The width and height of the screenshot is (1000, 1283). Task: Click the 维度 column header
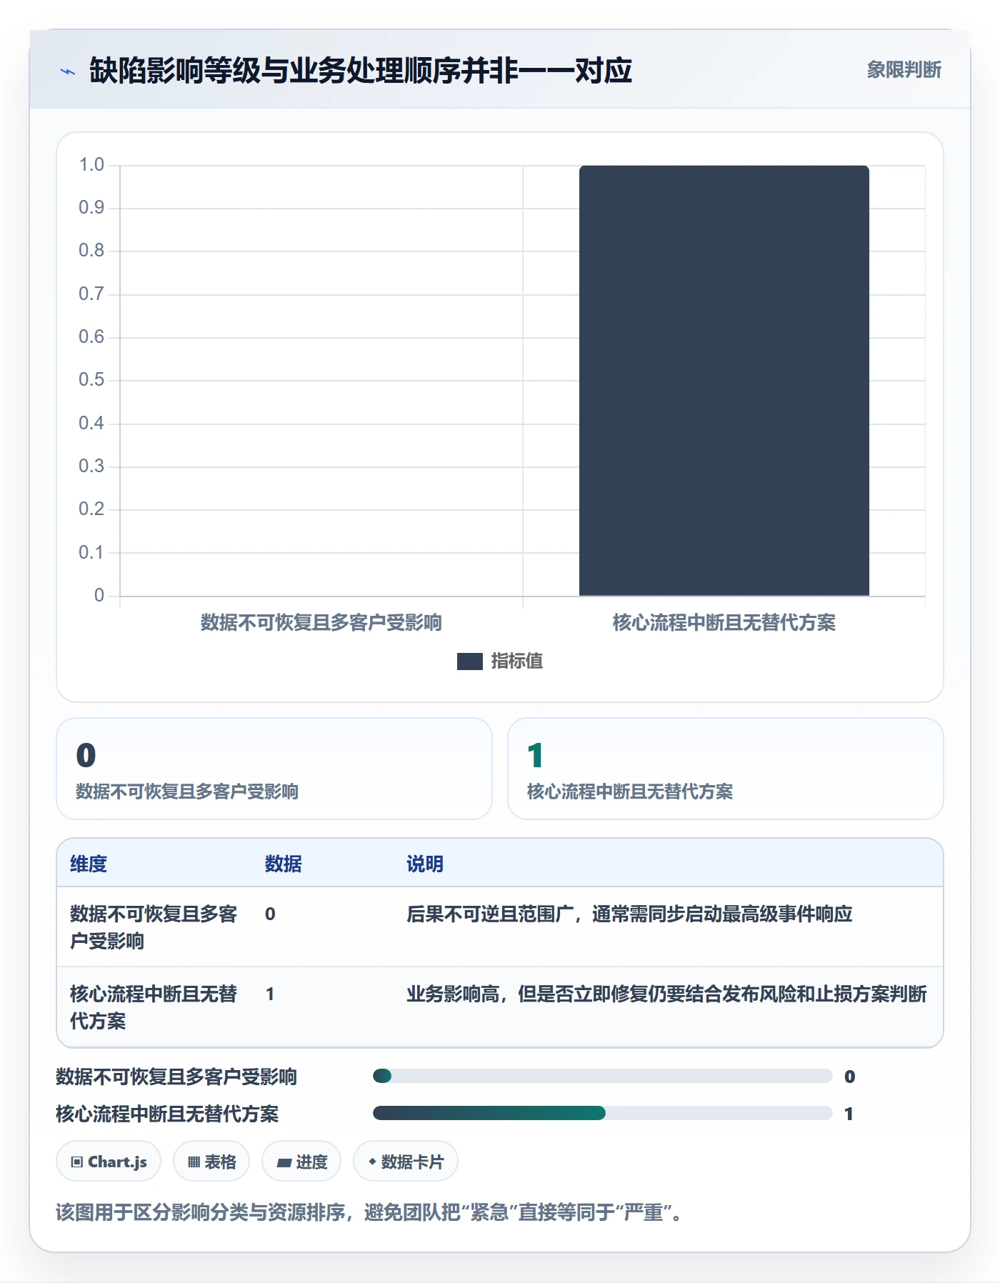click(x=89, y=864)
